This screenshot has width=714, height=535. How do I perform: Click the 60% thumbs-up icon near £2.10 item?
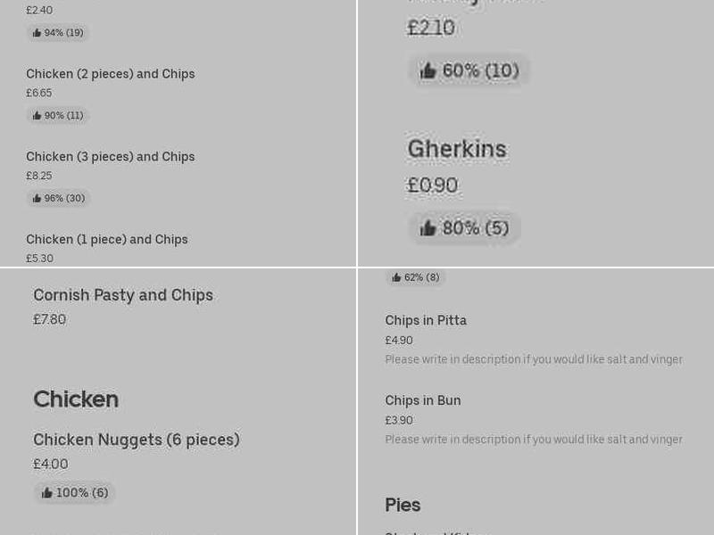[428, 70]
